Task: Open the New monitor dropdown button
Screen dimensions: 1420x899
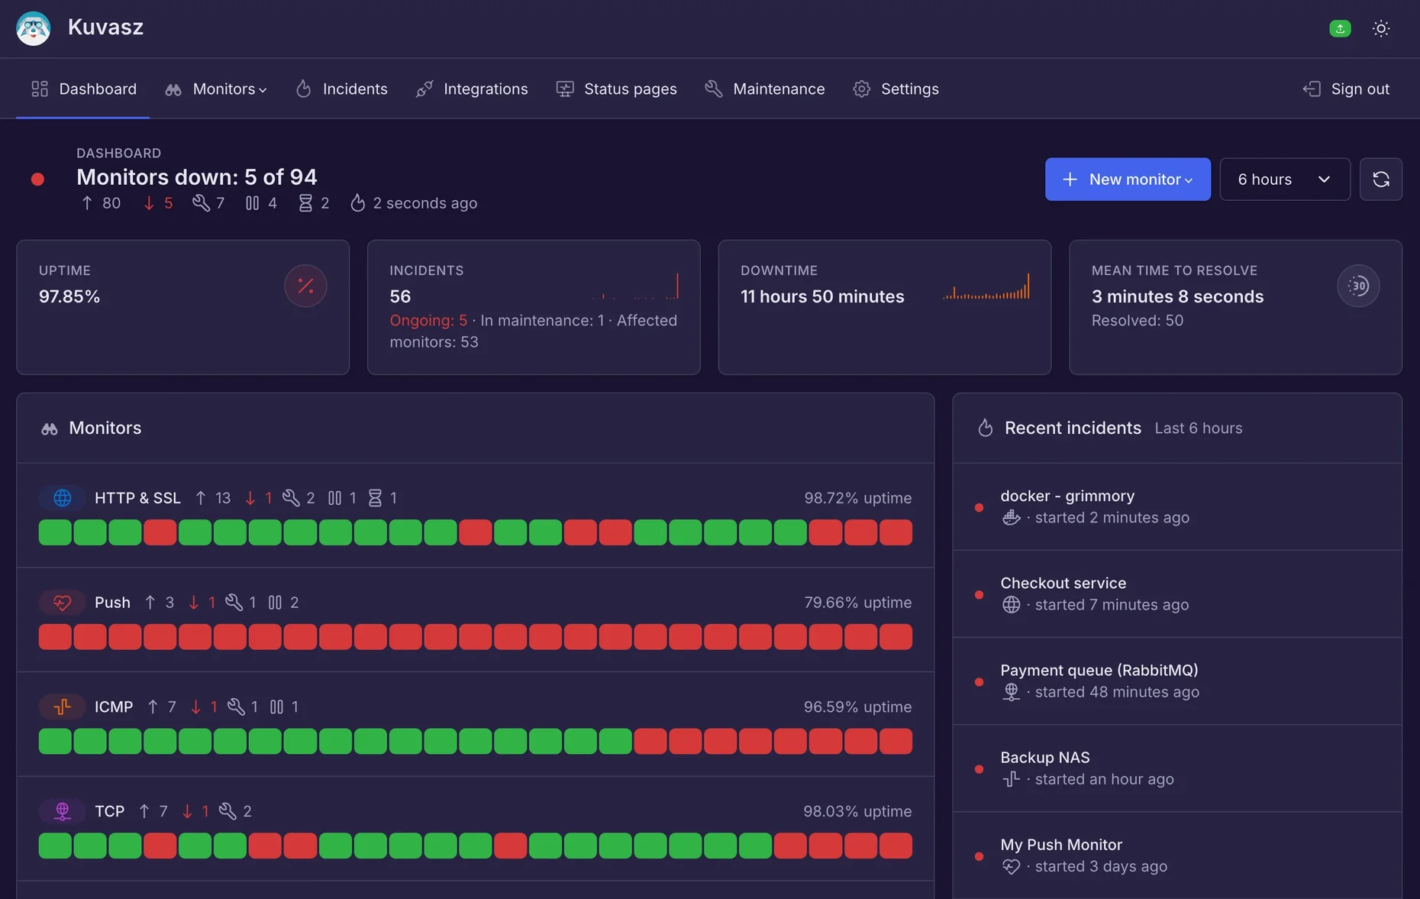Action: pyautogui.click(x=1128, y=179)
